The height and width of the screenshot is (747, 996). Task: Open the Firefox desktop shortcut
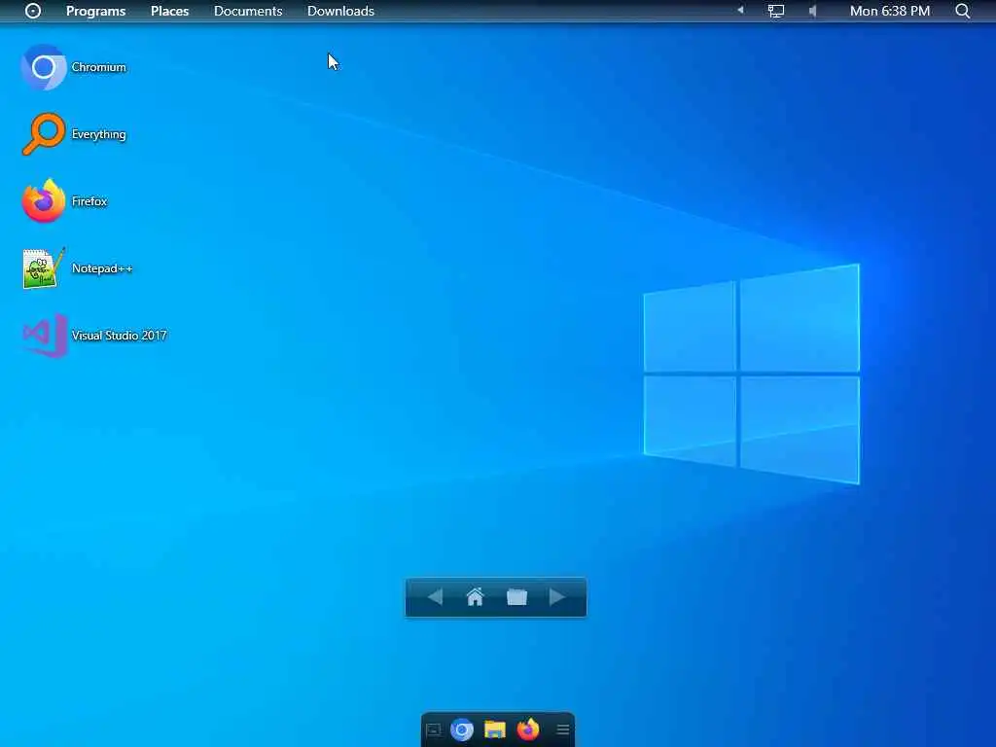click(x=44, y=201)
